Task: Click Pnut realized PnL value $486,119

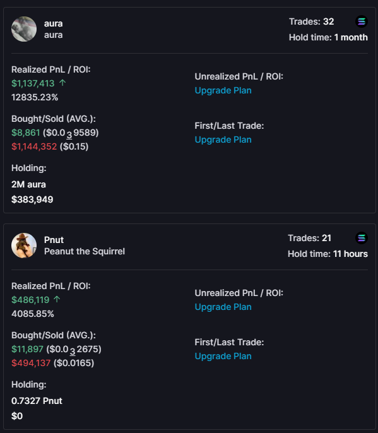Action: tap(30, 300)
